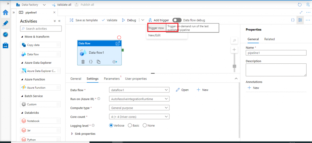This screenshot has width=312, height=143.
Task: Click Add trigger button
Action: click(159, 20)
